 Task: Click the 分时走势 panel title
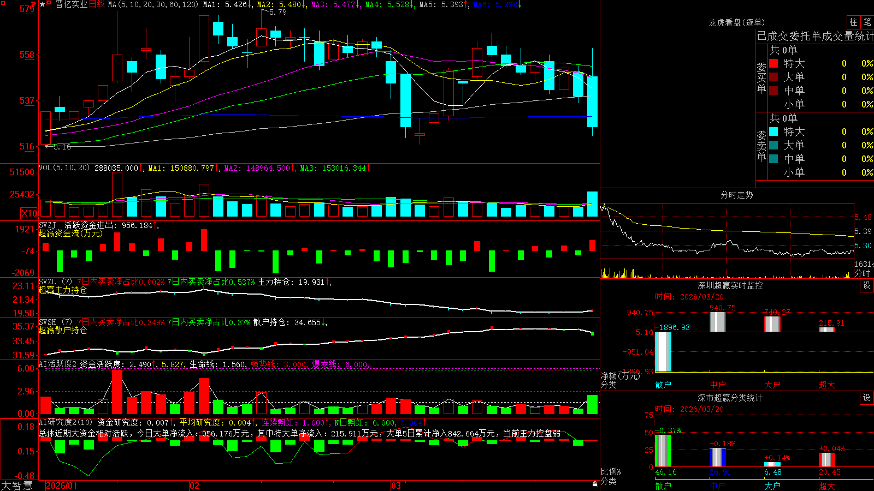pyautogui.click(x=736, y=195)
